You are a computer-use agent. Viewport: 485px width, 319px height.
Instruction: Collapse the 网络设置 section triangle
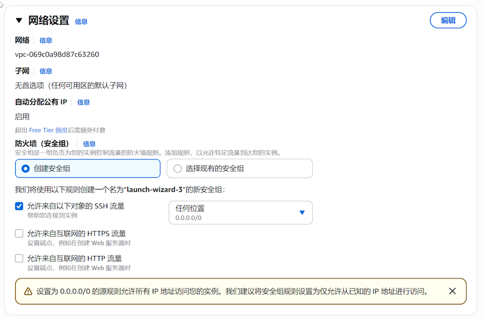[x=19, y=21]
